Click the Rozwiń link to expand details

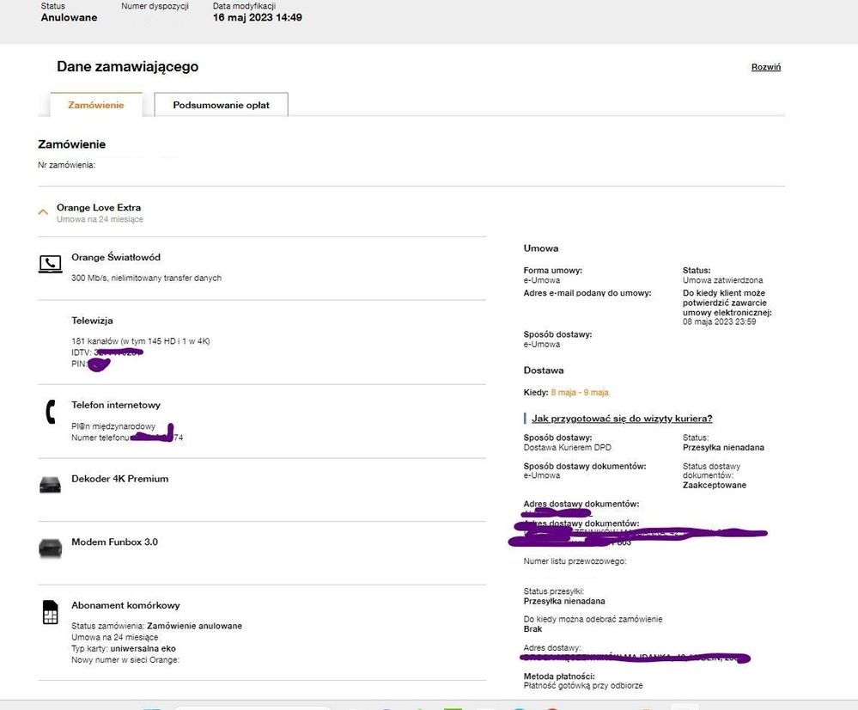coord(765,67)
